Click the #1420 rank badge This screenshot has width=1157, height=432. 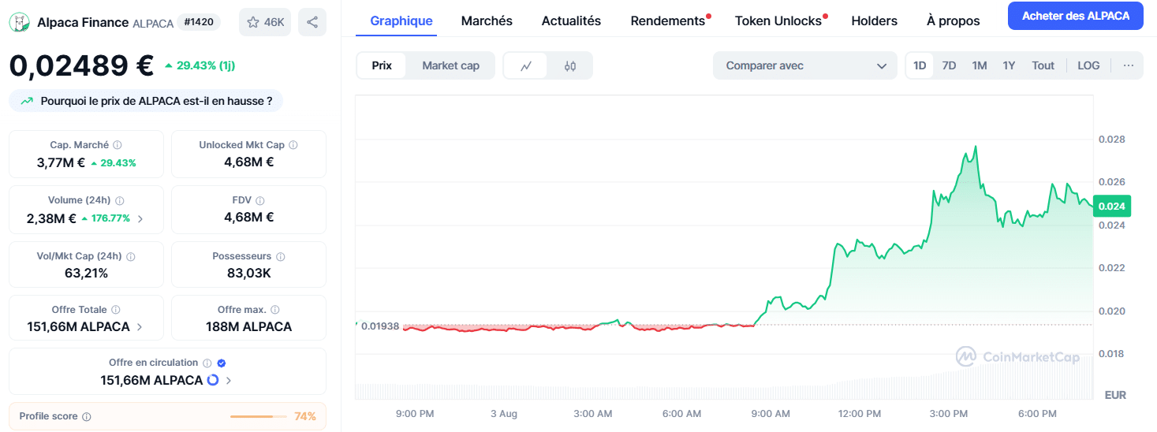[x=198, y=22]
